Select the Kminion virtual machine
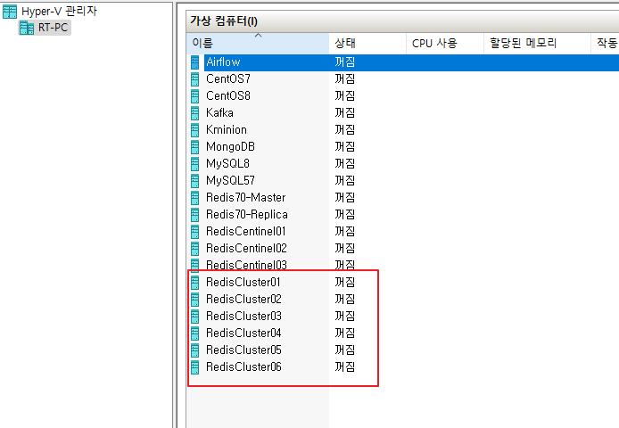The height and width of the screenshot is (428, 619). pyautogui.click(x=227, y=130)
